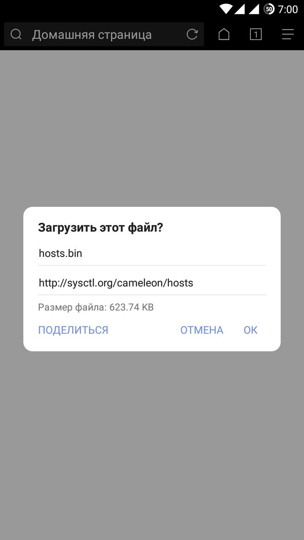Tap the dimmed background below the dialog
304x540 pixels.
(x=152, y=443)
